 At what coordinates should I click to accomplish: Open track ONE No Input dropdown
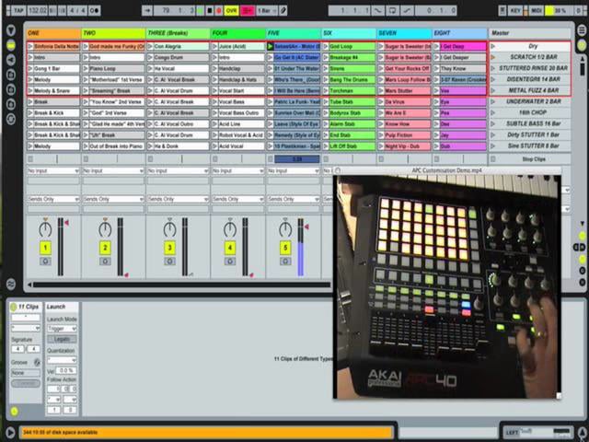(53, 171)
